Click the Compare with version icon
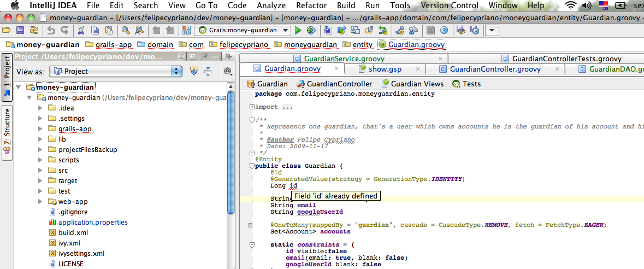 pos(356,30)
